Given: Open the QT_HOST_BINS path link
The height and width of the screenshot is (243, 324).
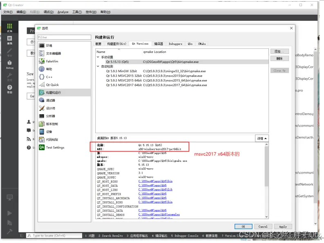Looking at the screenshot, I should pos(155,181).
